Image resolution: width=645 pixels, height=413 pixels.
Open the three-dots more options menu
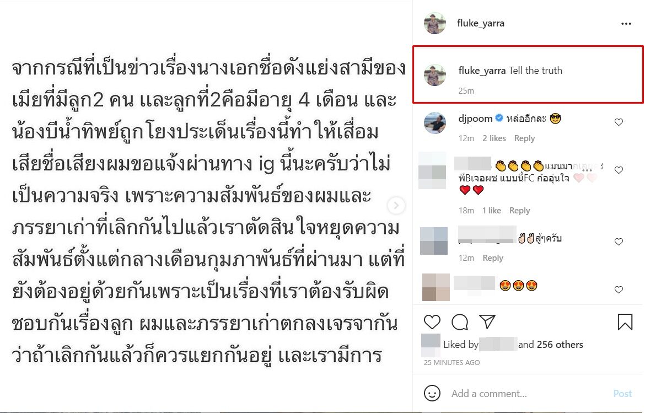(626, 24)
